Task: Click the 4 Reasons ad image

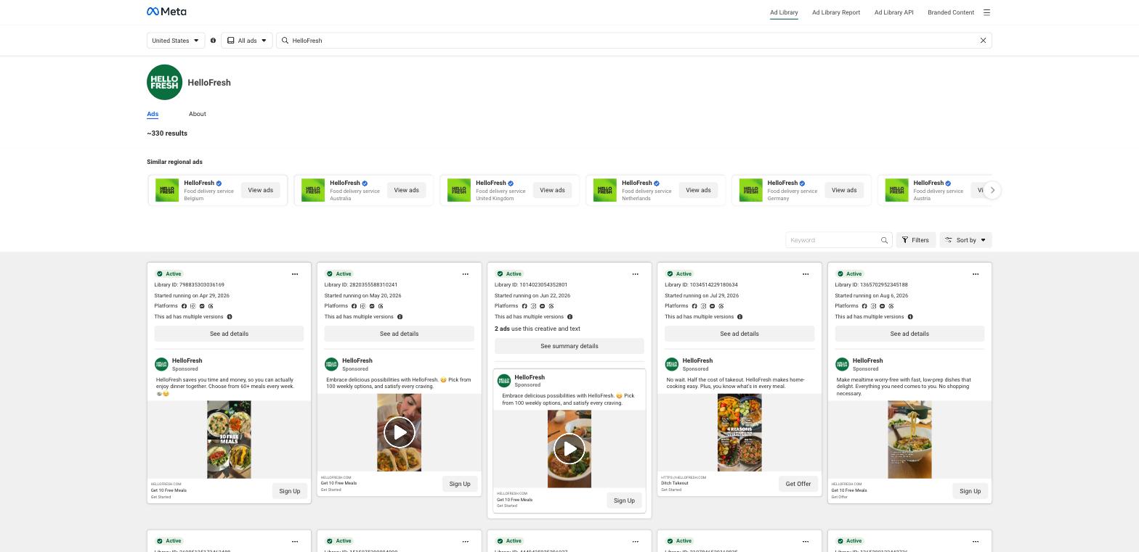Action: tap(739, 432)
